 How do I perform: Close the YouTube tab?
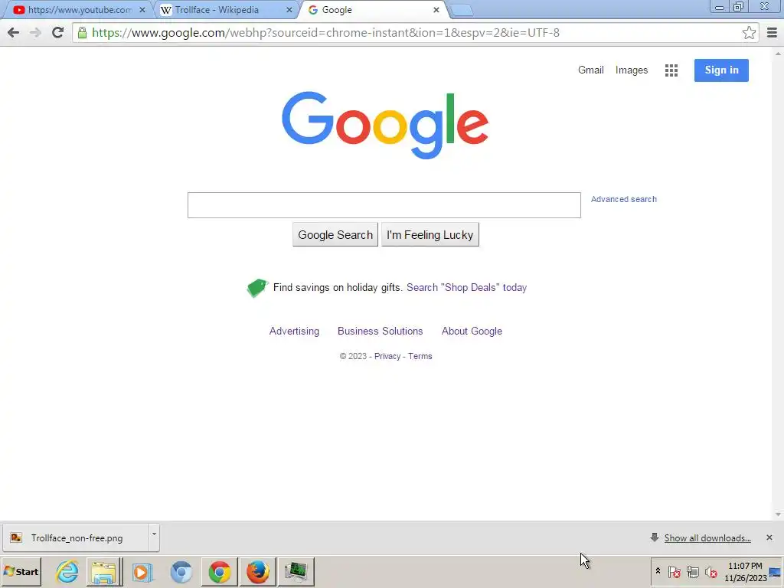click(142, 10)
